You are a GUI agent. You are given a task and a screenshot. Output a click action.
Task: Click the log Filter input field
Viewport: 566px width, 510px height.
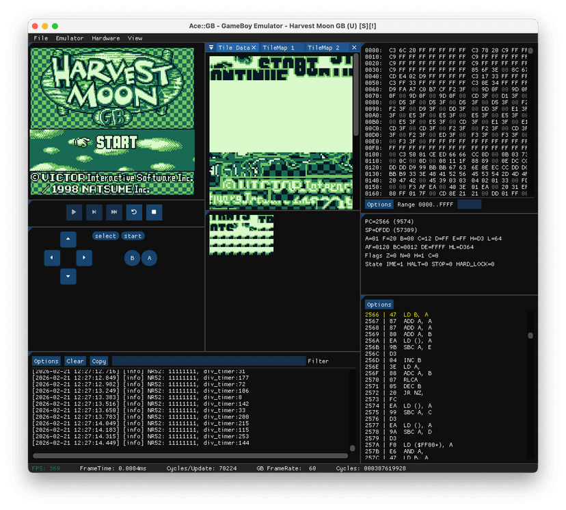tap(208, 361)
